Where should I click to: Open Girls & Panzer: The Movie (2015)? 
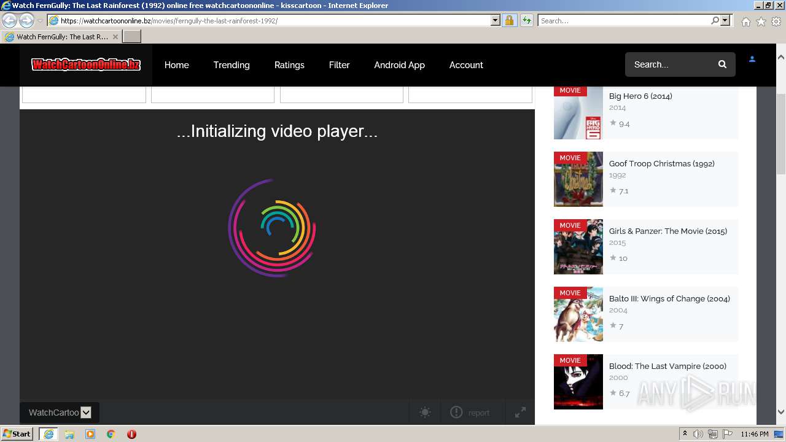coord(668,231)
